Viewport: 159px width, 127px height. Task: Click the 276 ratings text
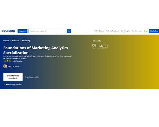point(19,61)
